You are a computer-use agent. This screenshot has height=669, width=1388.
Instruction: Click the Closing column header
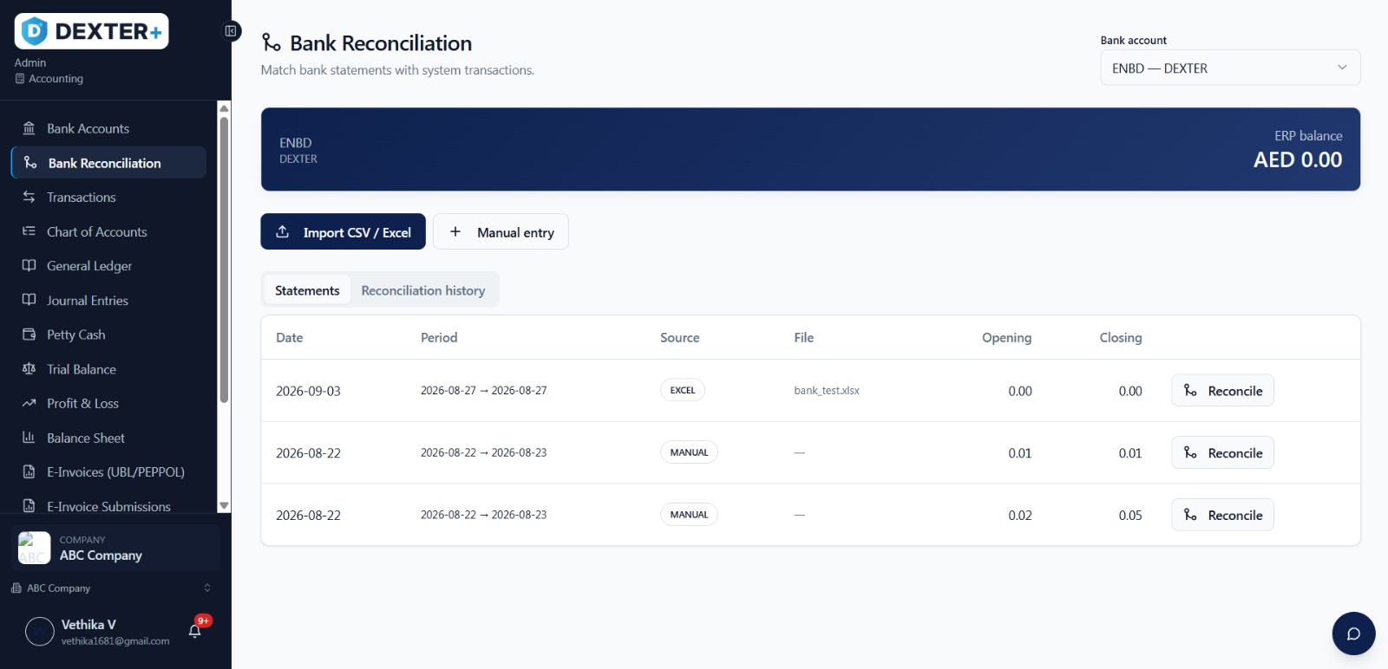click(1121, 338)
